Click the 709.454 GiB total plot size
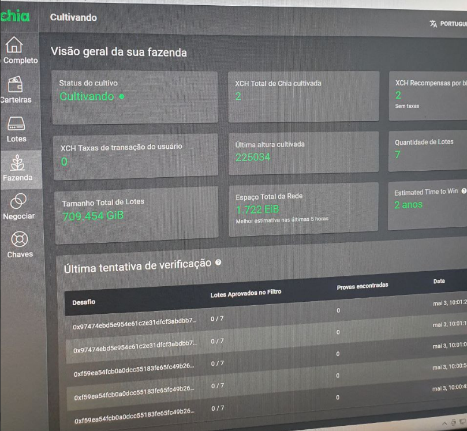 click(92, 216)
